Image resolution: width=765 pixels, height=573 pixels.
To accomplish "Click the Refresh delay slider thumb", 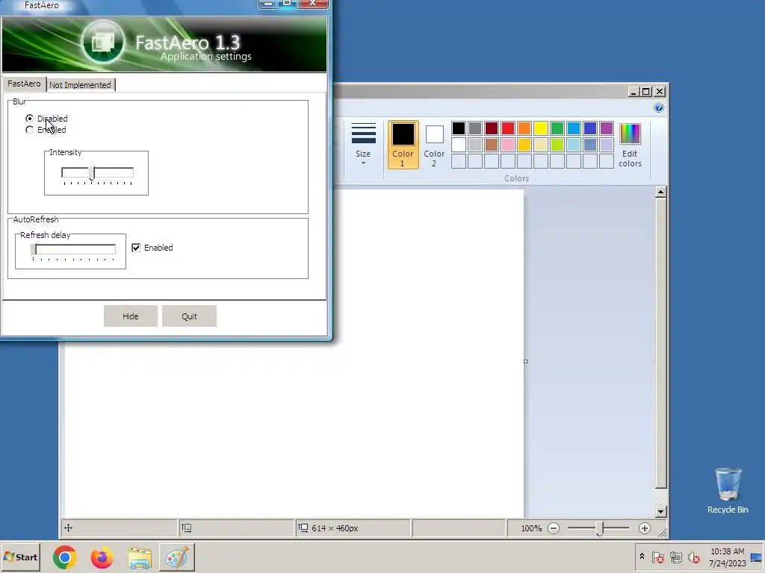I will pyautogui.click(x=33, y=249).
